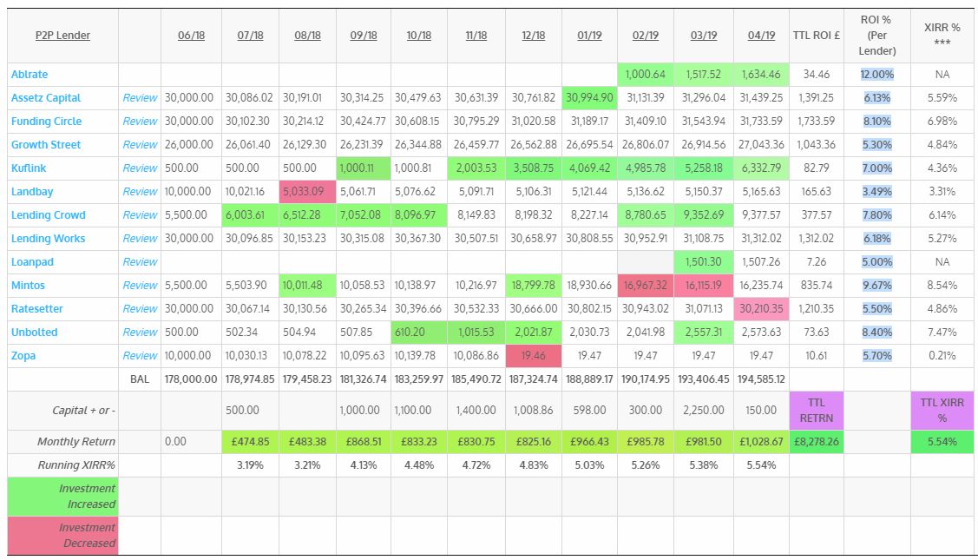
Task: Select the purple TTL RETRN cell
Action: [x=817, y=410]
